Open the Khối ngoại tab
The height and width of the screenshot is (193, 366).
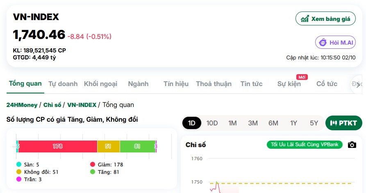pyautogui.click(x=100, y=84)
